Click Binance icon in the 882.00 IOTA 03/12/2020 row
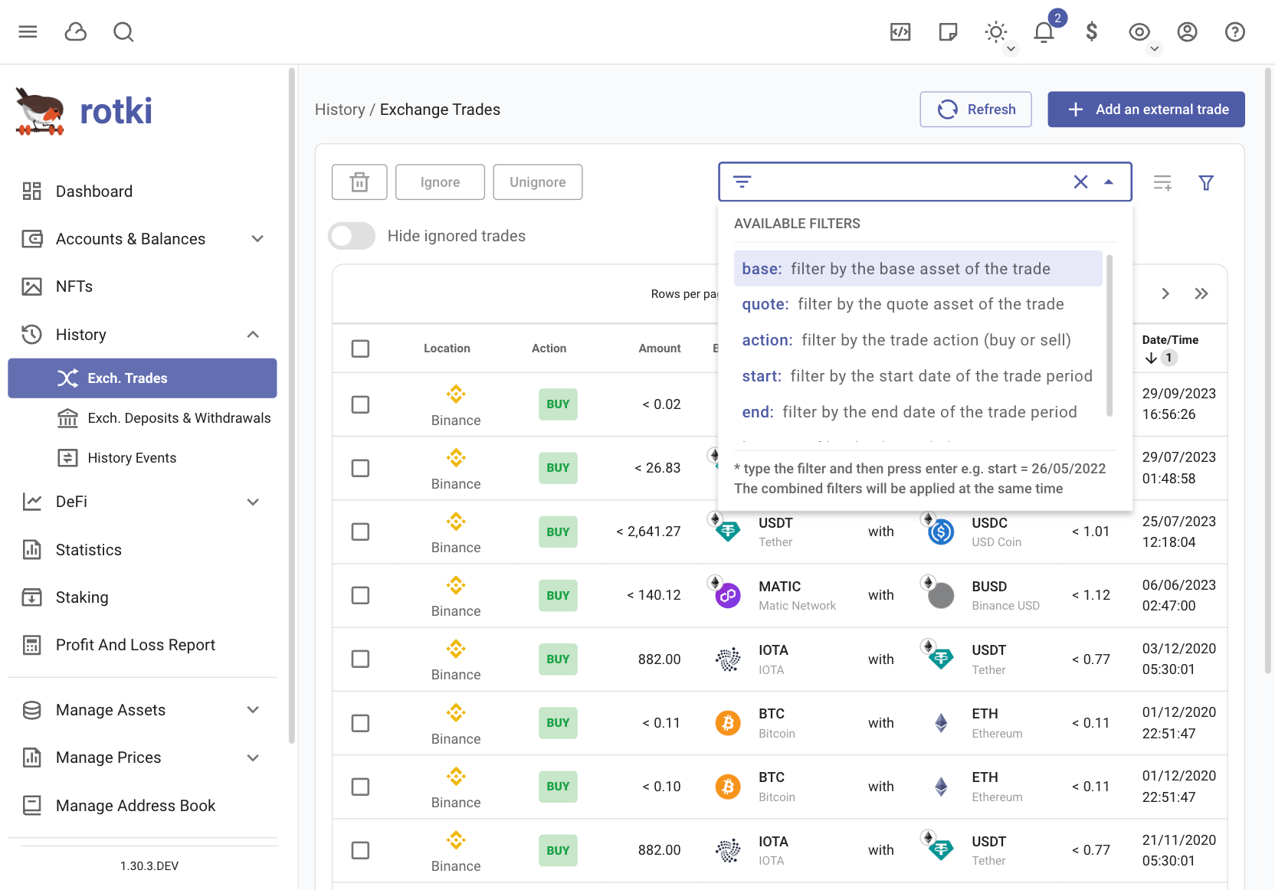 [x=456, y=650]
